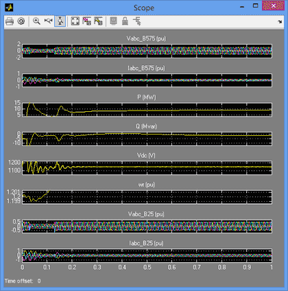This screenshot has height=291, width=288.
Task: Print the scope using the printer icon
Action: [10, 21]
